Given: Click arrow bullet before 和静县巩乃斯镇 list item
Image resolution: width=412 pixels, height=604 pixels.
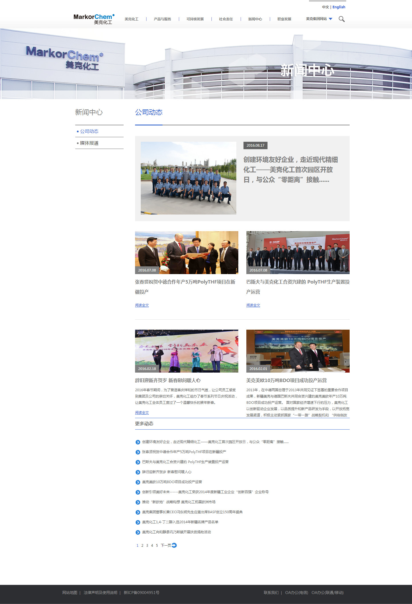Looking at the screenshot, I should 138,532.
